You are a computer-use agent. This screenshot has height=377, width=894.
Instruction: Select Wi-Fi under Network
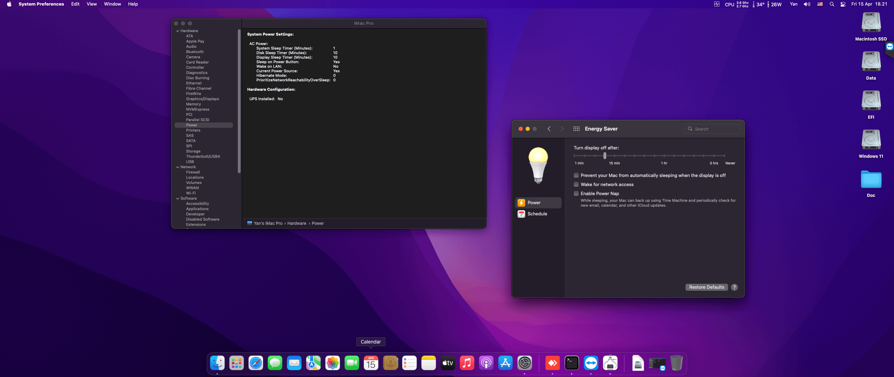point(191,193)
